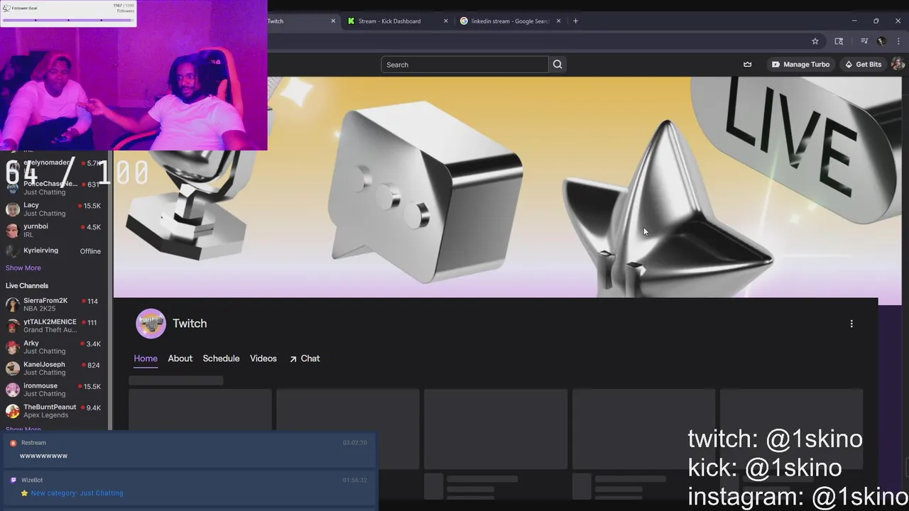
Task: Focus the Twitch Search input field
Action: [464, 65]
